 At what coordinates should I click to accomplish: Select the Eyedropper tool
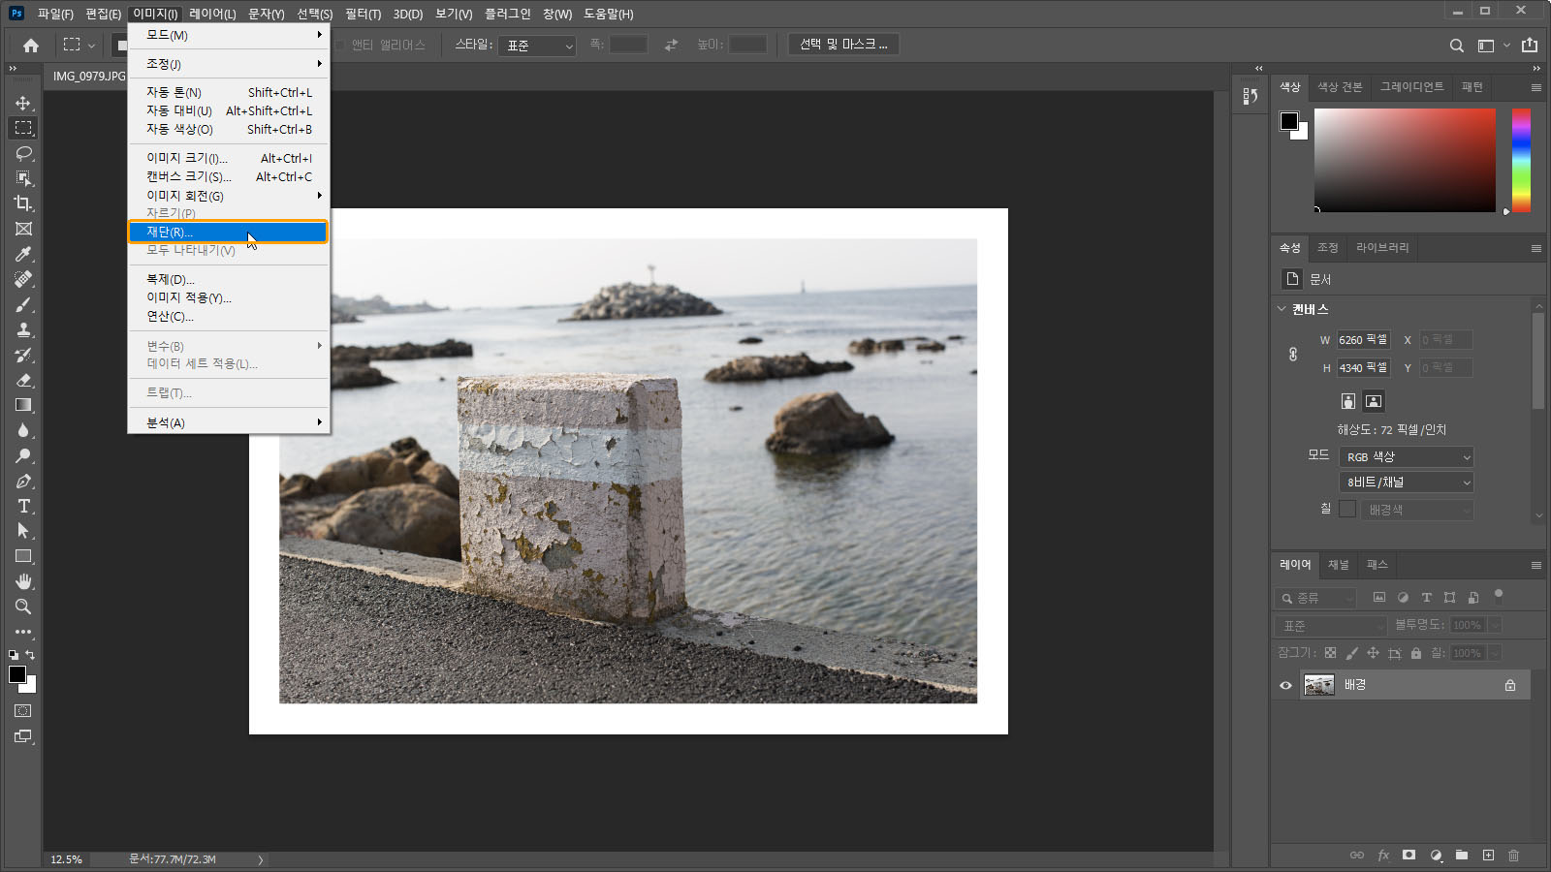(23, 254)
